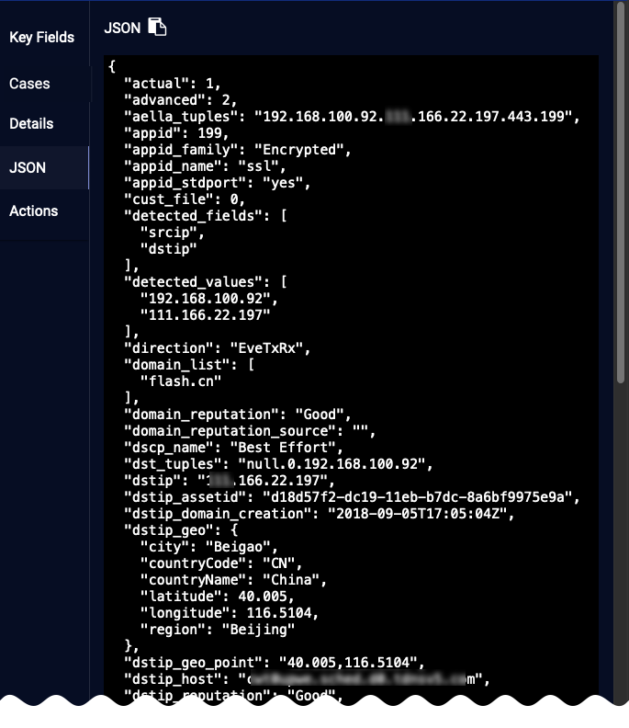Image resolution: width=629 pixels, height=728 pixels.
Task: Click the "aella_tuples" line in JSON
Action: pyautogui.click(x=353, y=116)
